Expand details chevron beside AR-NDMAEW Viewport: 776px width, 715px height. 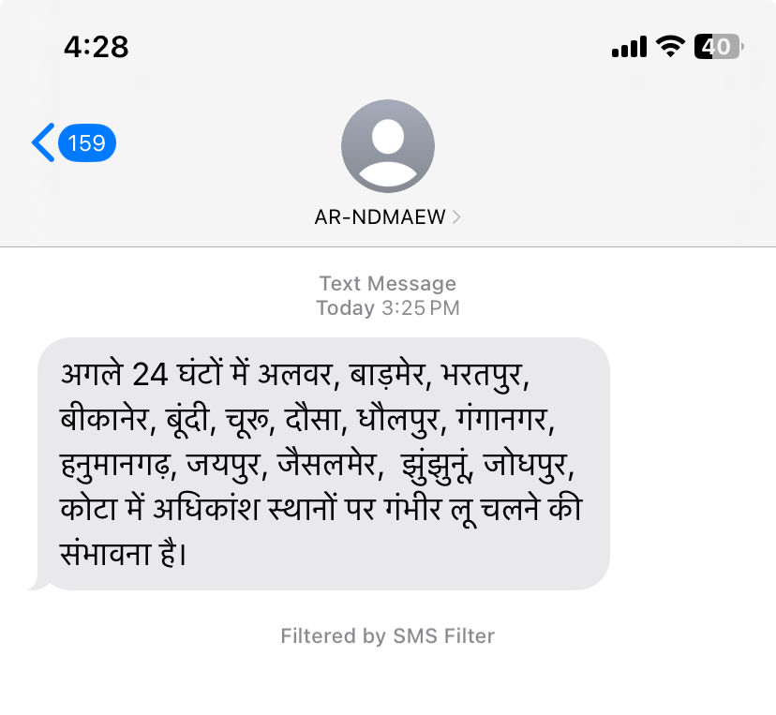[x=456, y=216]
